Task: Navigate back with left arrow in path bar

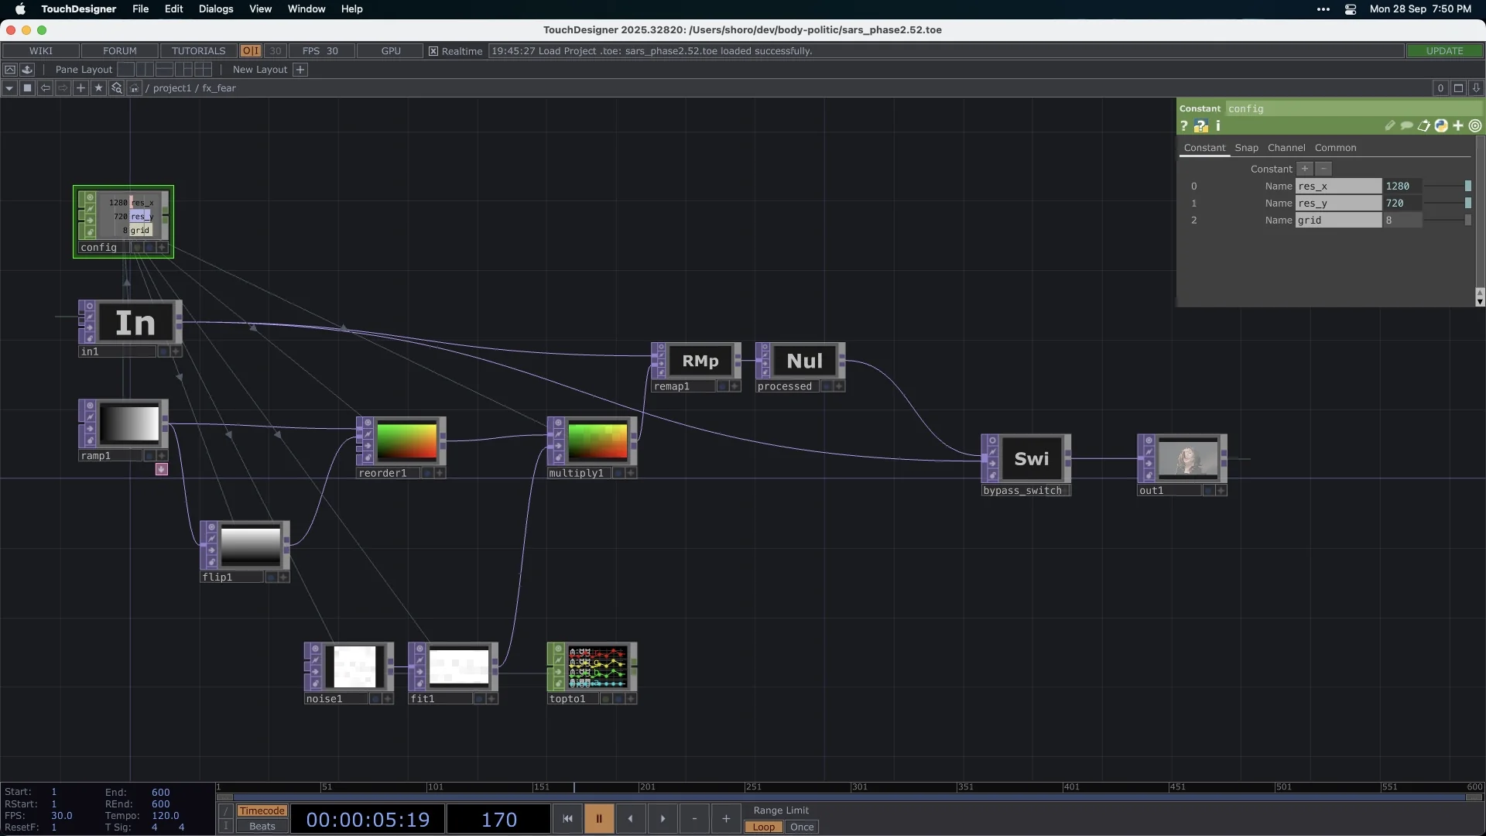Action: 45,88
